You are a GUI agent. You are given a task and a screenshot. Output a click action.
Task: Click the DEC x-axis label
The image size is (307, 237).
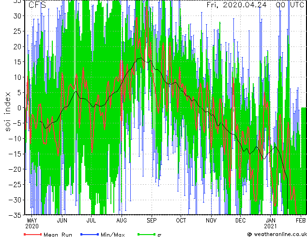(x=241, y=221)
